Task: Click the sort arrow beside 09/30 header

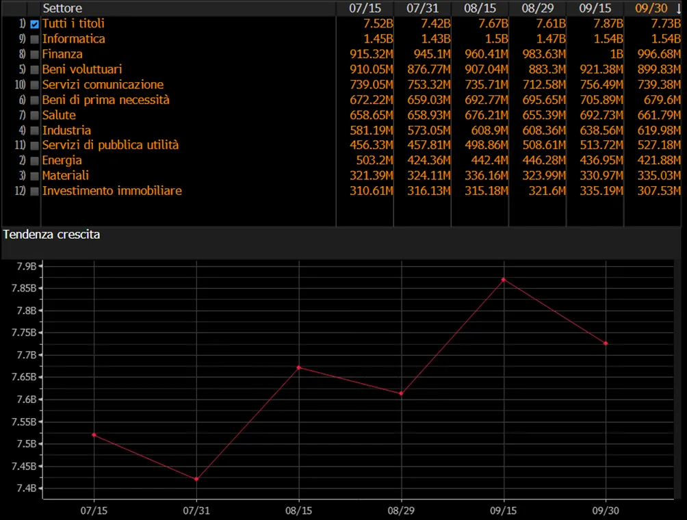Action: (x=678, y=8)
